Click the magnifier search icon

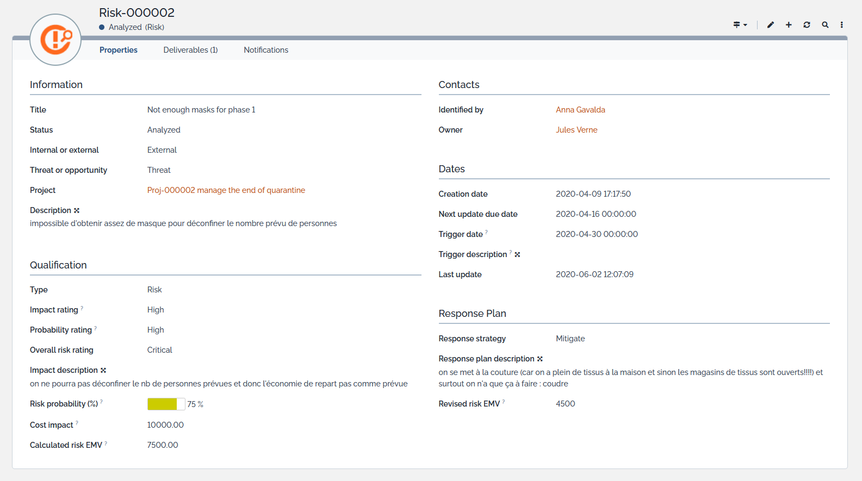(825, 25)
